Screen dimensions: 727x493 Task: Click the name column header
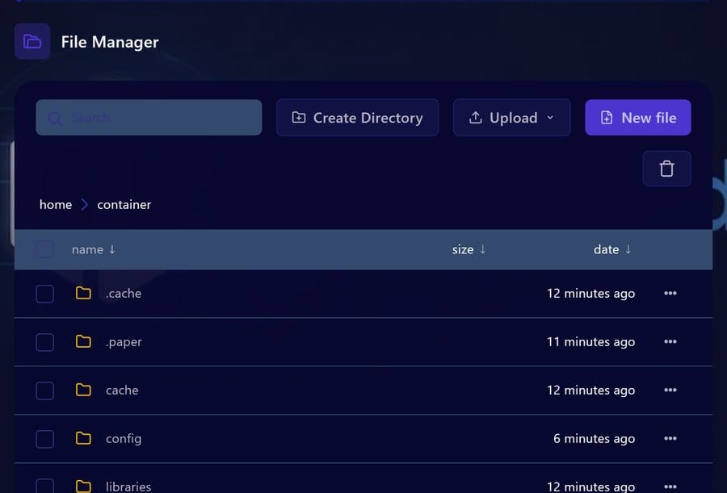tap(87, 249)
